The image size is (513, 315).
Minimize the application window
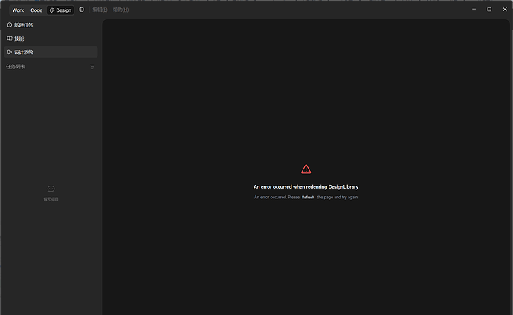point(474,10)
